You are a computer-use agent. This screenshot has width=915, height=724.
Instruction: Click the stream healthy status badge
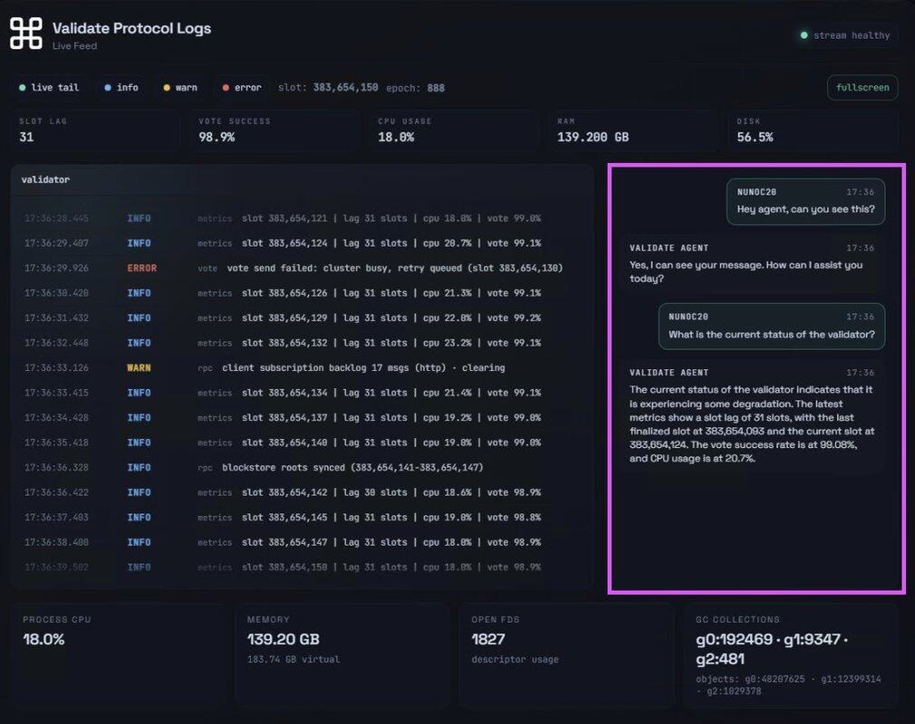click(844, 35)
